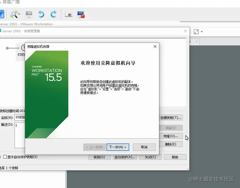
Task: Click the fullscreen expand icon in VMware
Action: (196, 32)
